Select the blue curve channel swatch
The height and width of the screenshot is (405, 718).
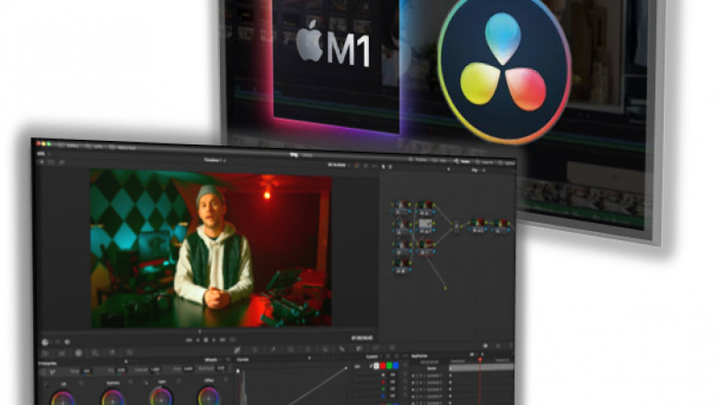point(396,365)
